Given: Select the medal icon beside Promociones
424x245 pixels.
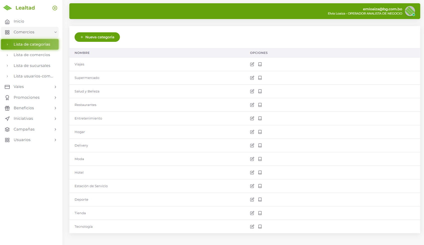Looking at the screenshot, I should 7,97.
